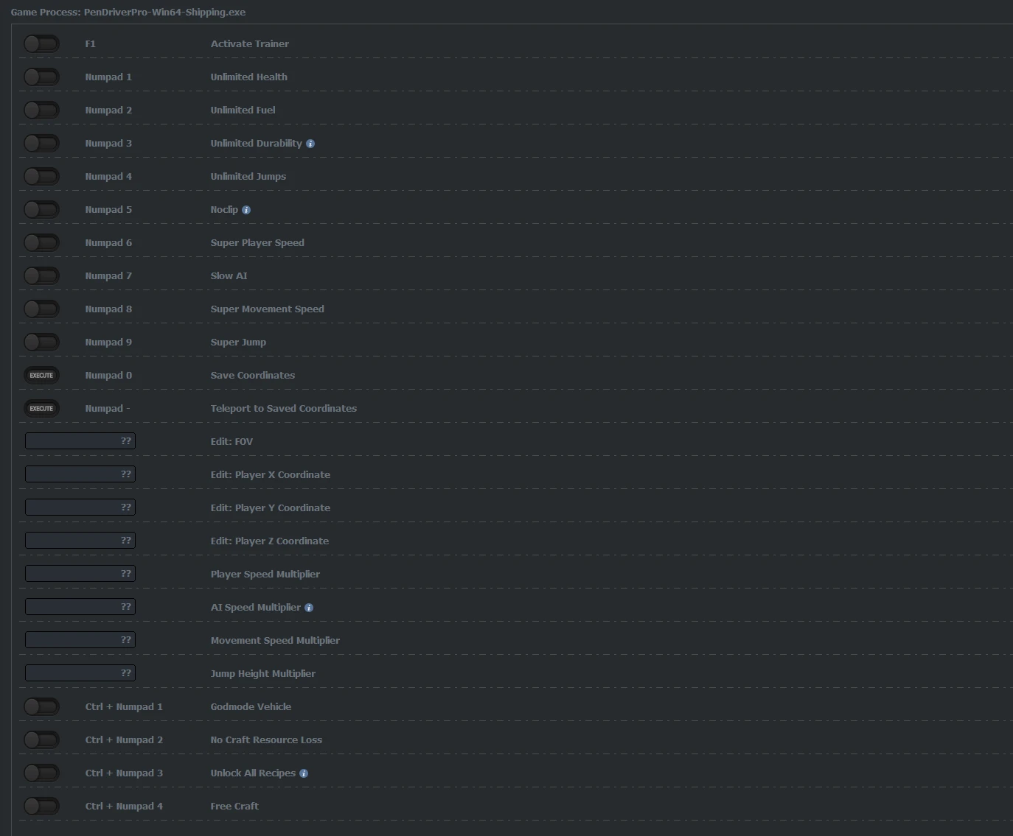Enable the Super Jump toggle
Viewport: 1013px width, 836px height.
pos(41,343)
